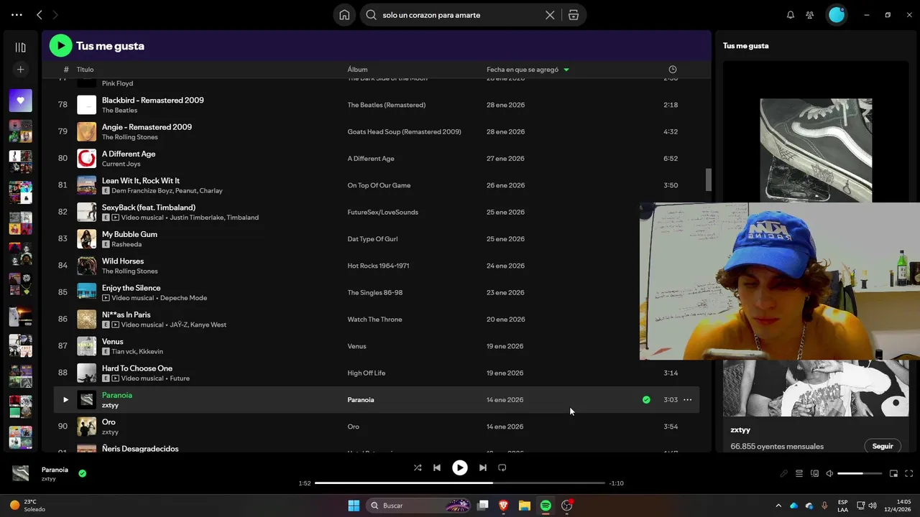Open the three-dots app menu
Viewport: 920px width, 517px height.
tap(17, 15)
